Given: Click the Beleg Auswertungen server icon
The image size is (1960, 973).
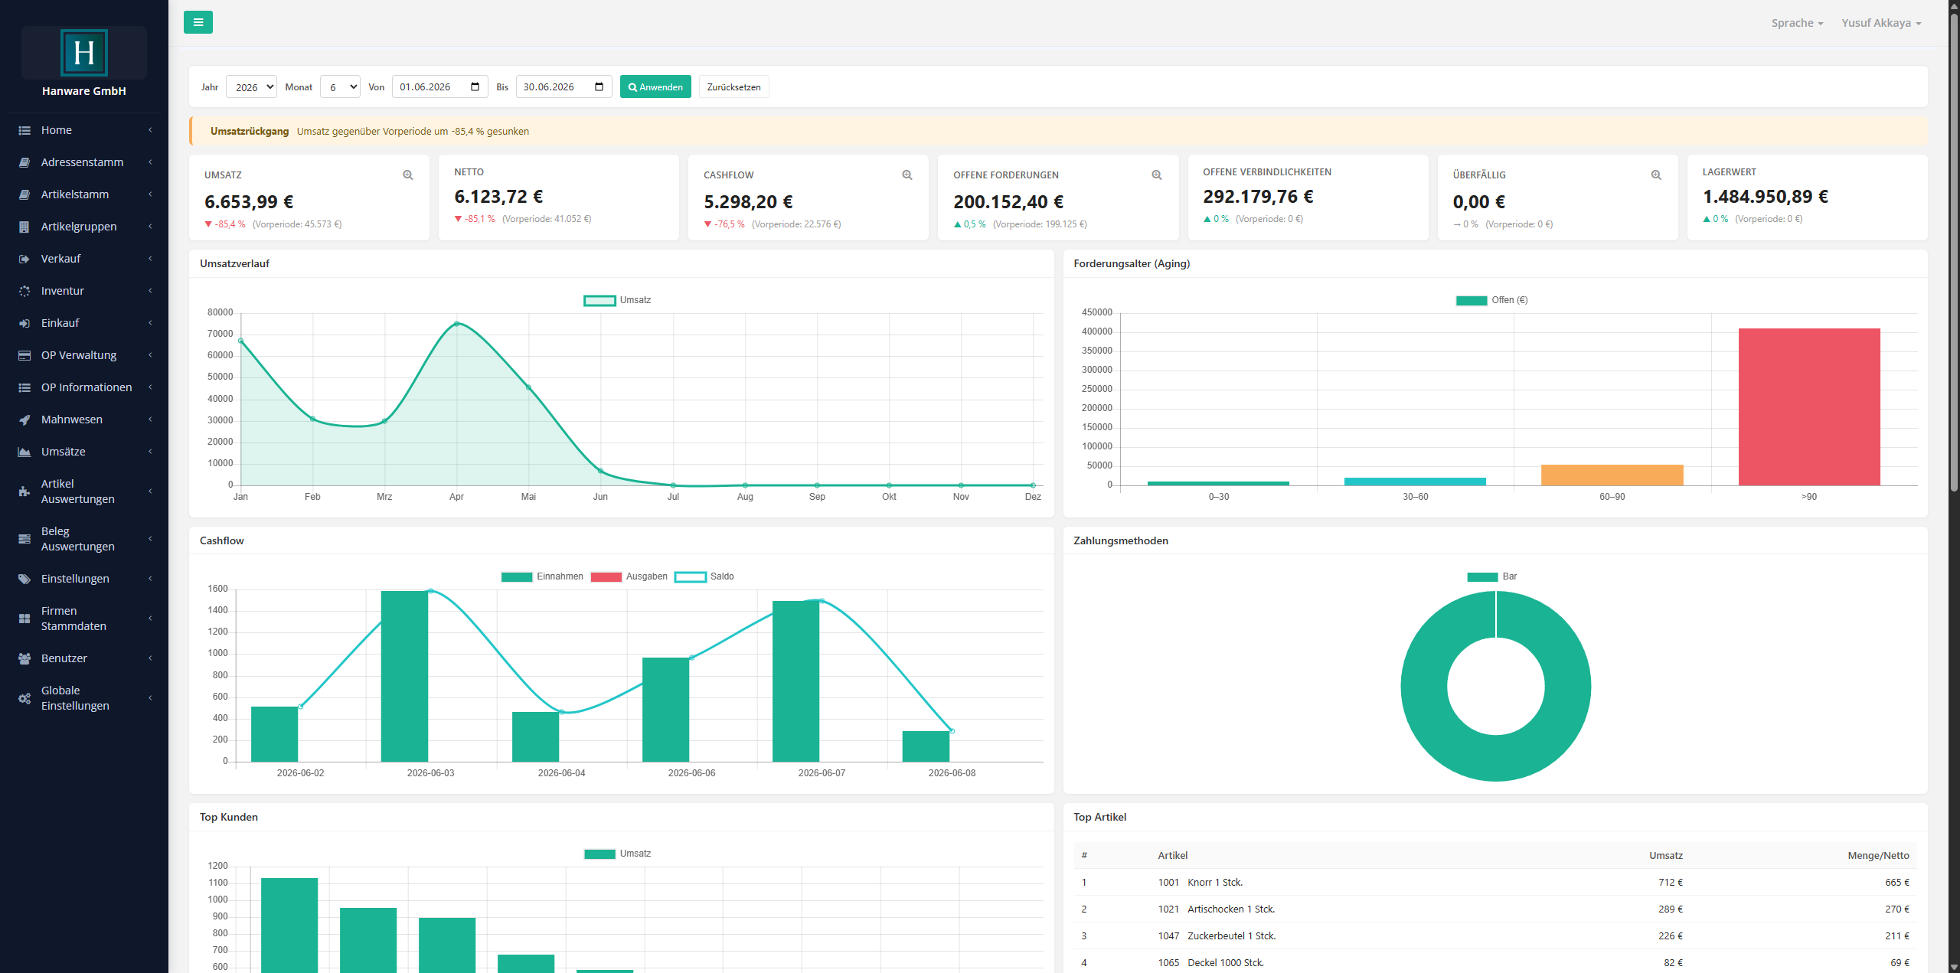Looking at the screenshot, I should pos(24,539).
